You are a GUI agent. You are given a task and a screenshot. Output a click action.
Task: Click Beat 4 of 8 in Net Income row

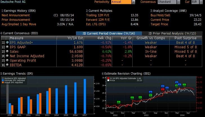[186, 56]
